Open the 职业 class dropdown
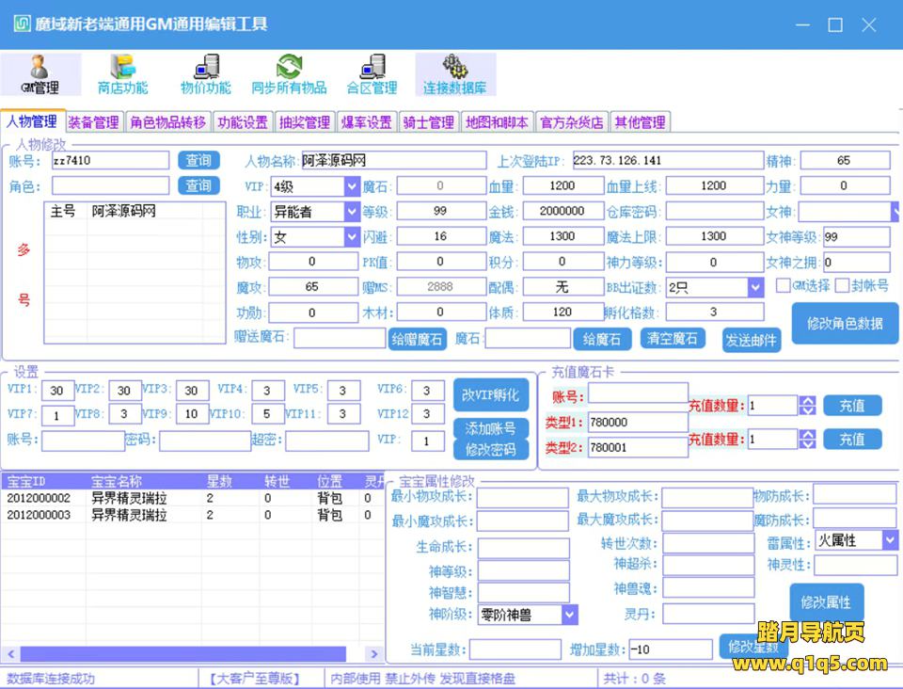 (x=352, y=212)
